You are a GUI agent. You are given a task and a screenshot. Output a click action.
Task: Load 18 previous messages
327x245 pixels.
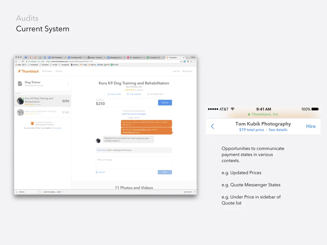pos(134,114)
